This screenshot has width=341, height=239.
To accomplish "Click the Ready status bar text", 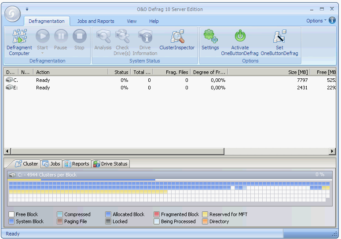I will [x=13, y=234].
